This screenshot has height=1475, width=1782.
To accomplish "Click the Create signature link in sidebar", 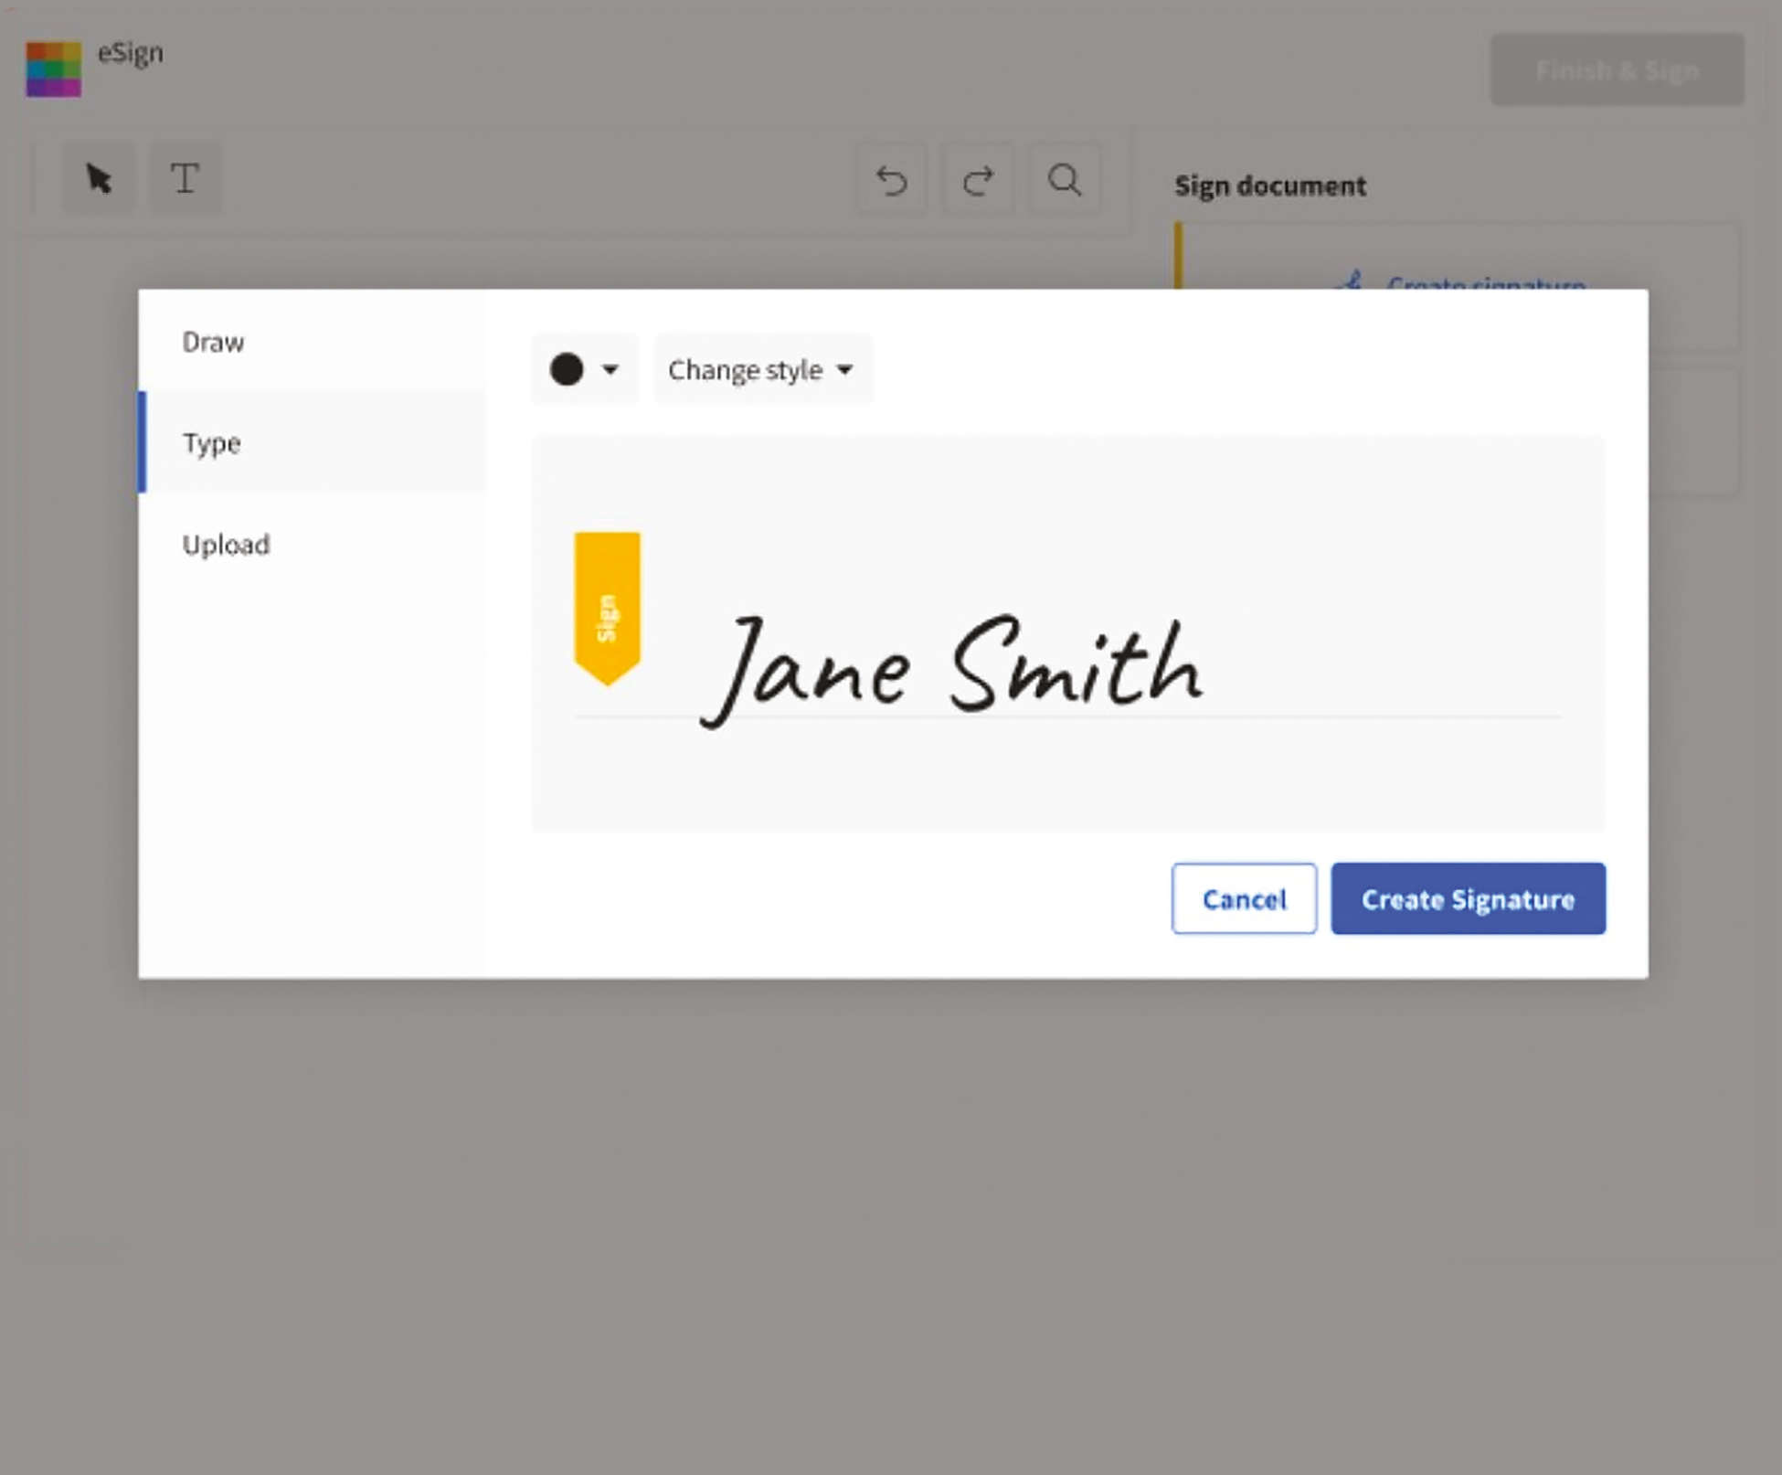I will [x=1485, y=283].
